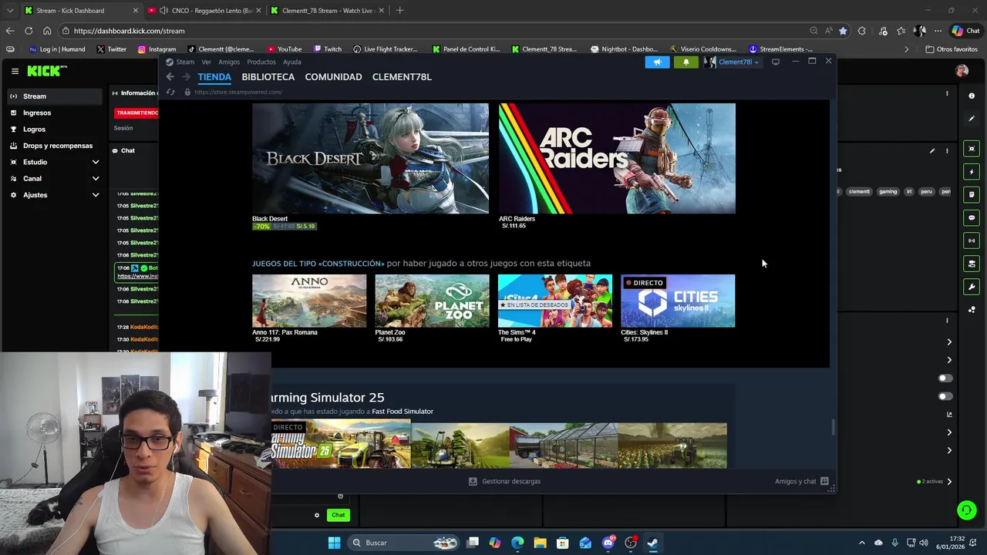Image resolution: width=987 pixels, height=555 pixels.
Task: Expand the 2 activas row chevron
Action: 949,481
